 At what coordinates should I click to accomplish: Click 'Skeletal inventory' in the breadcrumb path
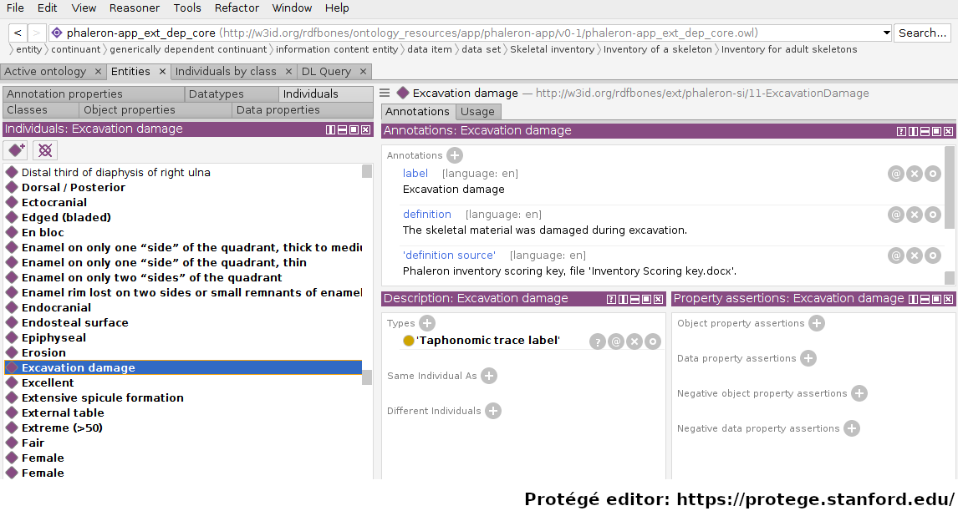(553, 49)
